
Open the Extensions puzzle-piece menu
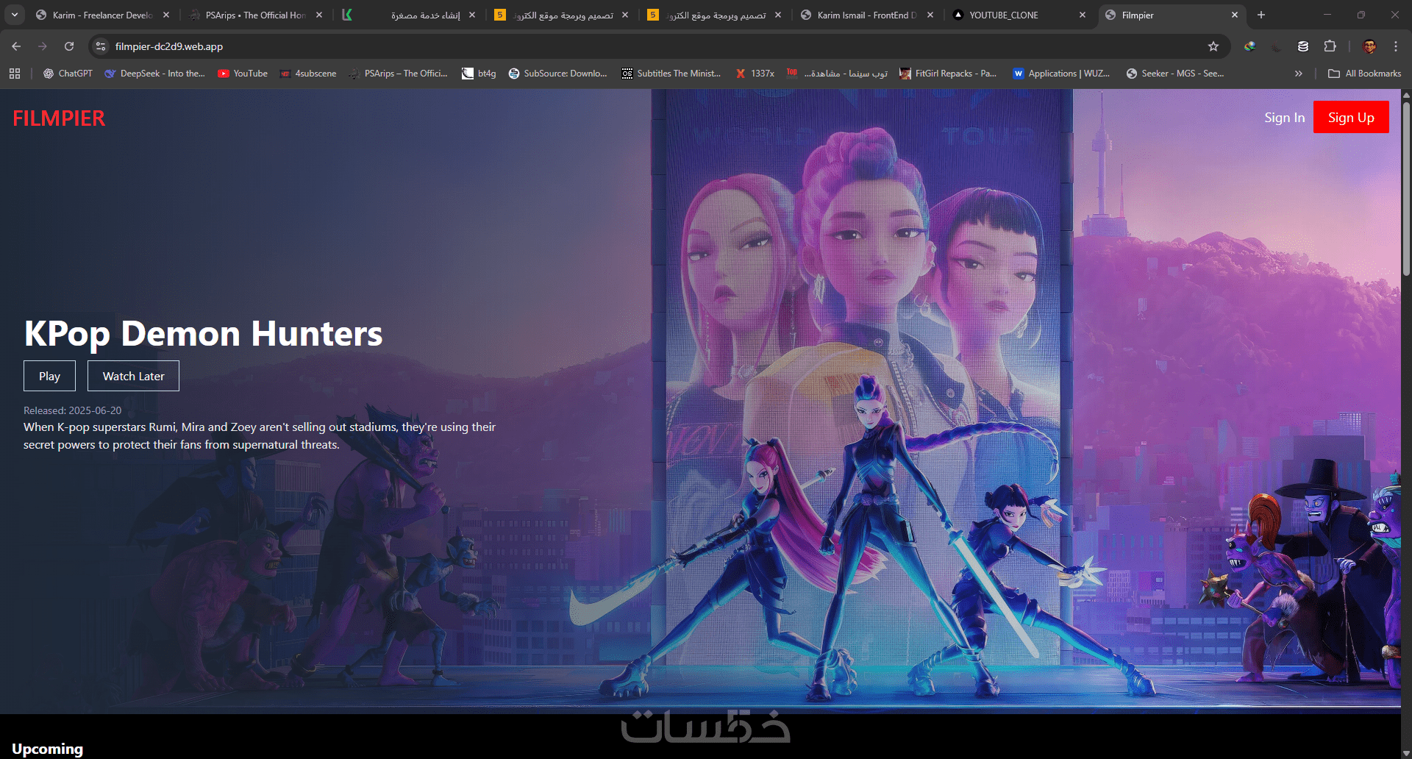[1330, 46]
